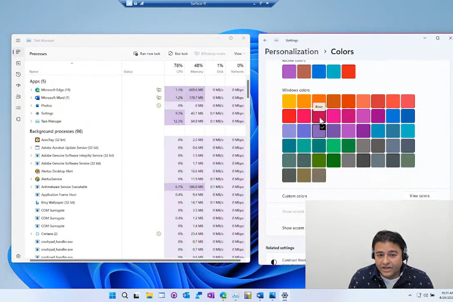Screen dimensions: 453x302
Task: Click Efficiency mode button
Action: [x=210, y=54]
